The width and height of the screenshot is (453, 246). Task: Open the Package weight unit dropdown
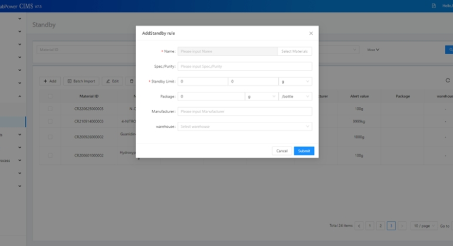click(x=261, y=97)
